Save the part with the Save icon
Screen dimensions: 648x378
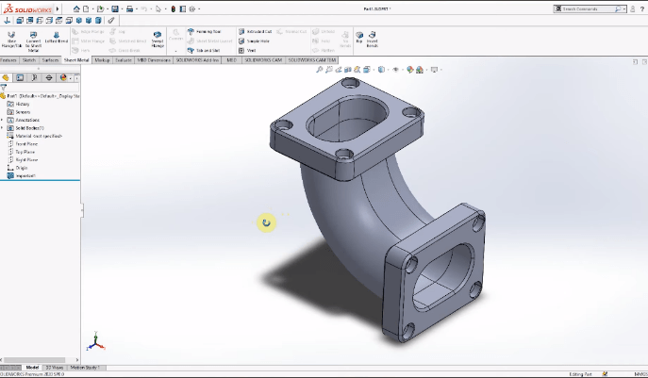115,8
